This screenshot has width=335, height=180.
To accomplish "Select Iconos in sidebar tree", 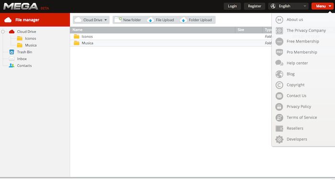I will point(30,38).
